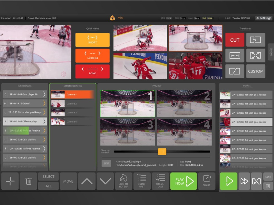Expand the chevron on "1P - 0:18:45 Goal player 10"
The width and height of the screenshot is (274, 205).
[x=44, y=94]
